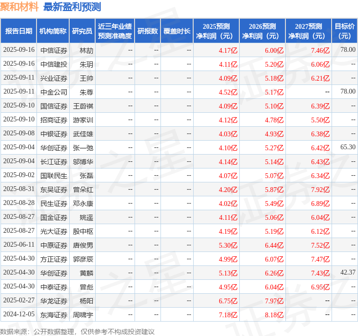The width and height of the screenshot is (358, 336).
Task: Select the 2027预测净利润 column header
Action: (309, 31)
